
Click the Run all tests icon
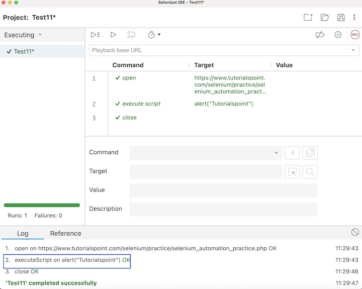(x=95, y=35)
